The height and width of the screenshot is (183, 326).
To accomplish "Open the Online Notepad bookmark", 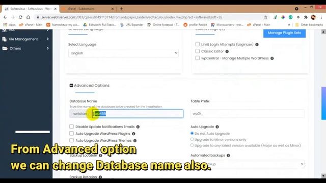I will pyautogui.click(x=163, y=25).
